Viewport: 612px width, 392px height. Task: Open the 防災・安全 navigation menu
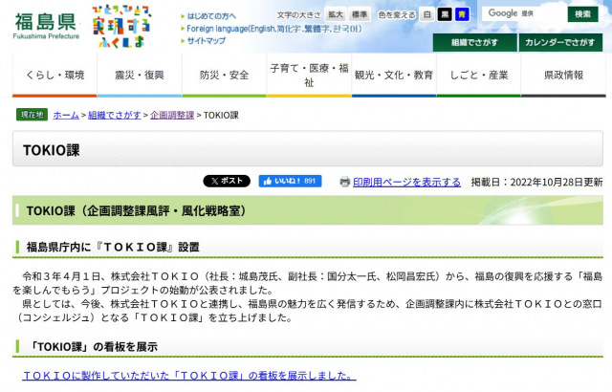pyautogui.click(x=224, y=75)
